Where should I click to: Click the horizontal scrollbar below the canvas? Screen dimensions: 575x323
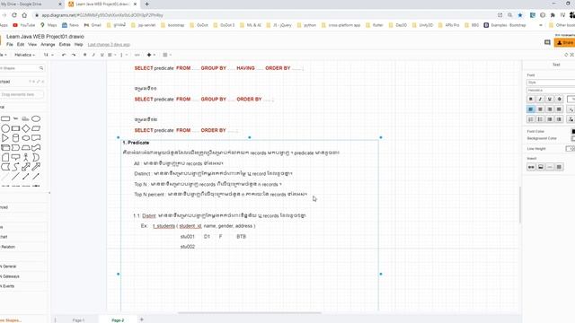[x=250, y=313]
